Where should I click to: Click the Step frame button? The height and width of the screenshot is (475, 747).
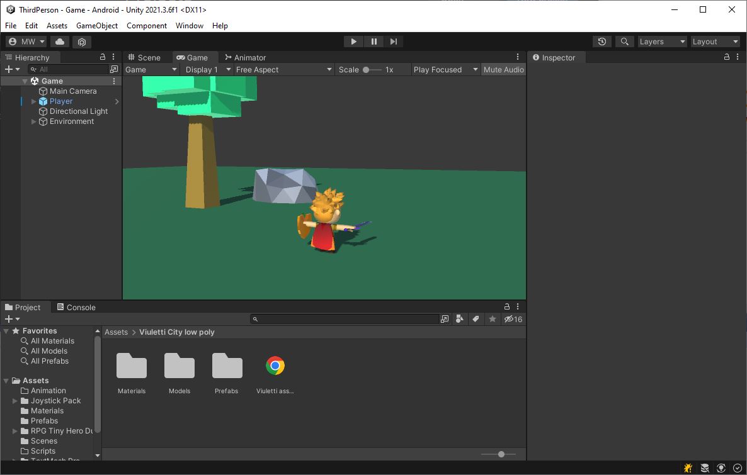[394, 42]
